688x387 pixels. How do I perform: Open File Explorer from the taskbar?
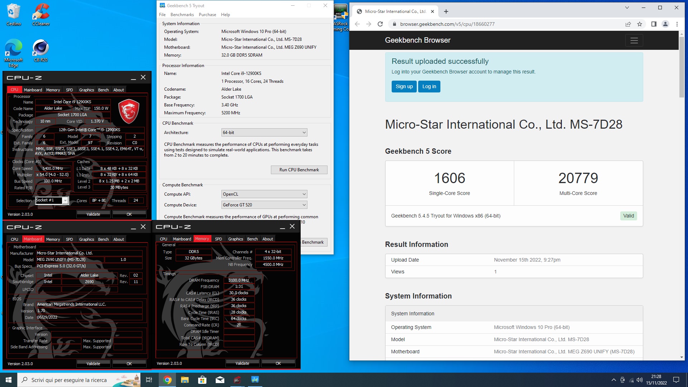[185, 380]
